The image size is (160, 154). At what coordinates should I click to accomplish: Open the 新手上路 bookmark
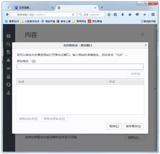(63, 21)
